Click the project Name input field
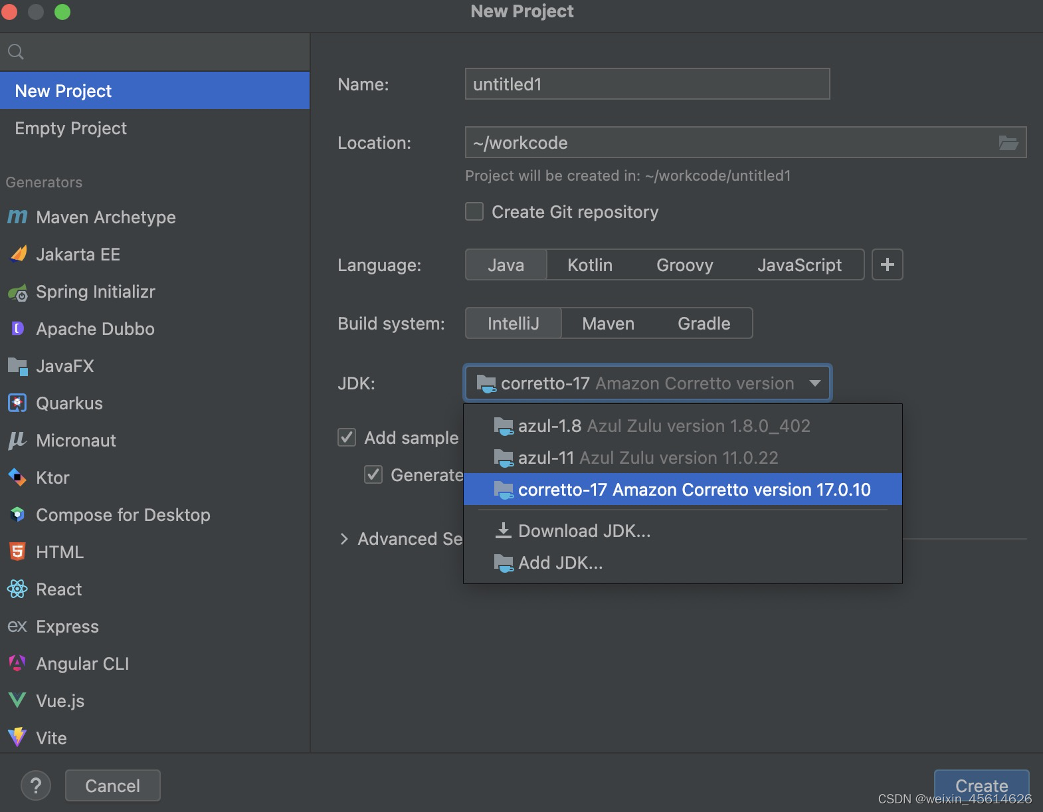1043x812 pixels. click(x=647, y=84)
